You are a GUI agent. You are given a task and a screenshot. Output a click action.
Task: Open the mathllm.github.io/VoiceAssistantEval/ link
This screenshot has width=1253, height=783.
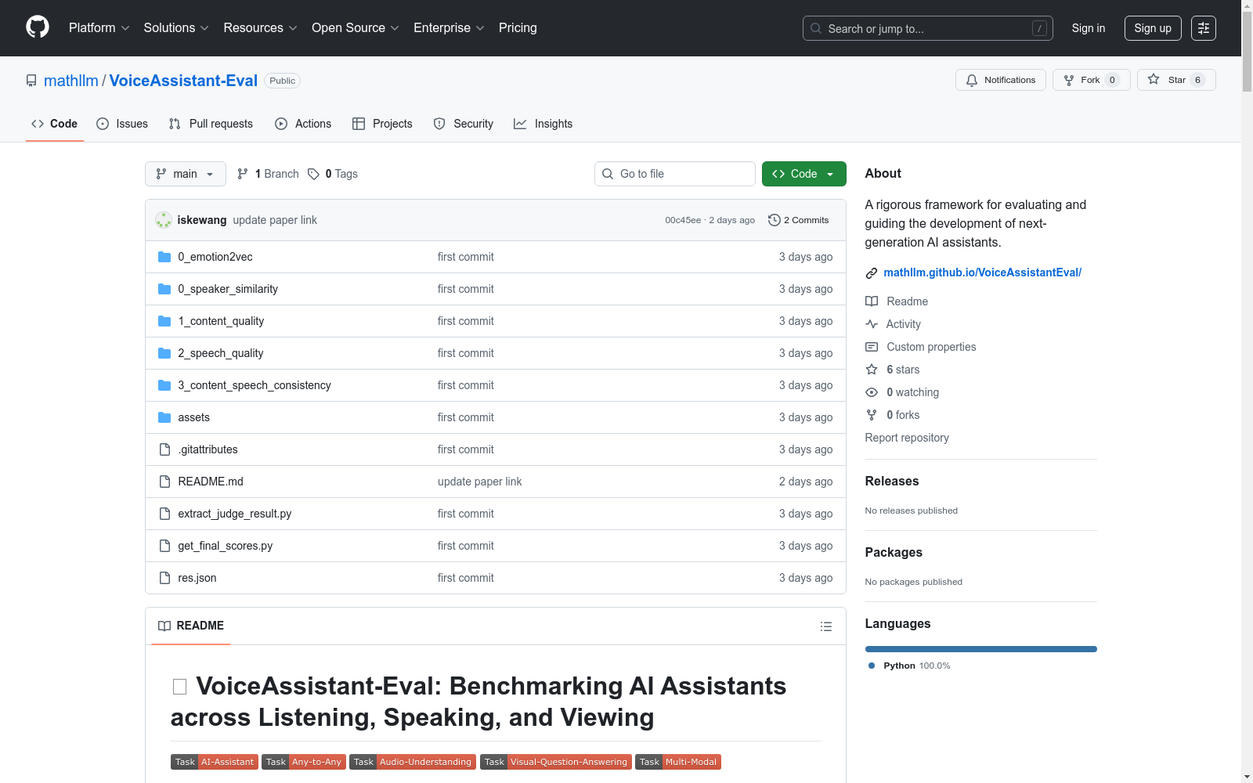983,272
